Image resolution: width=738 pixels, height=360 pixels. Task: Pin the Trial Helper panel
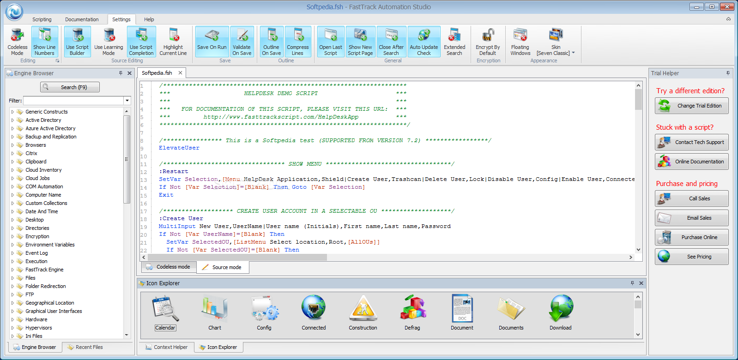pos(728,73)
